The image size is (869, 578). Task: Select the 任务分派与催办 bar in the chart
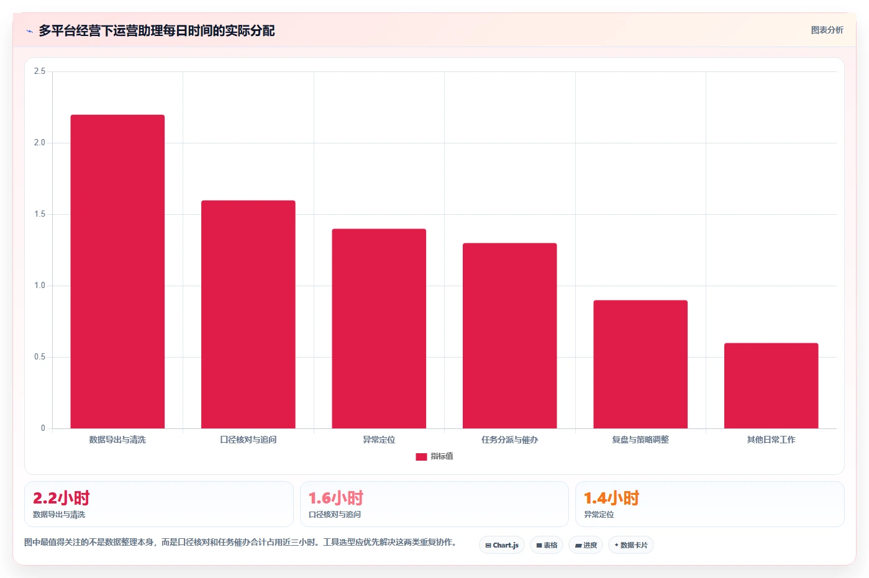[x=510, y=336]
